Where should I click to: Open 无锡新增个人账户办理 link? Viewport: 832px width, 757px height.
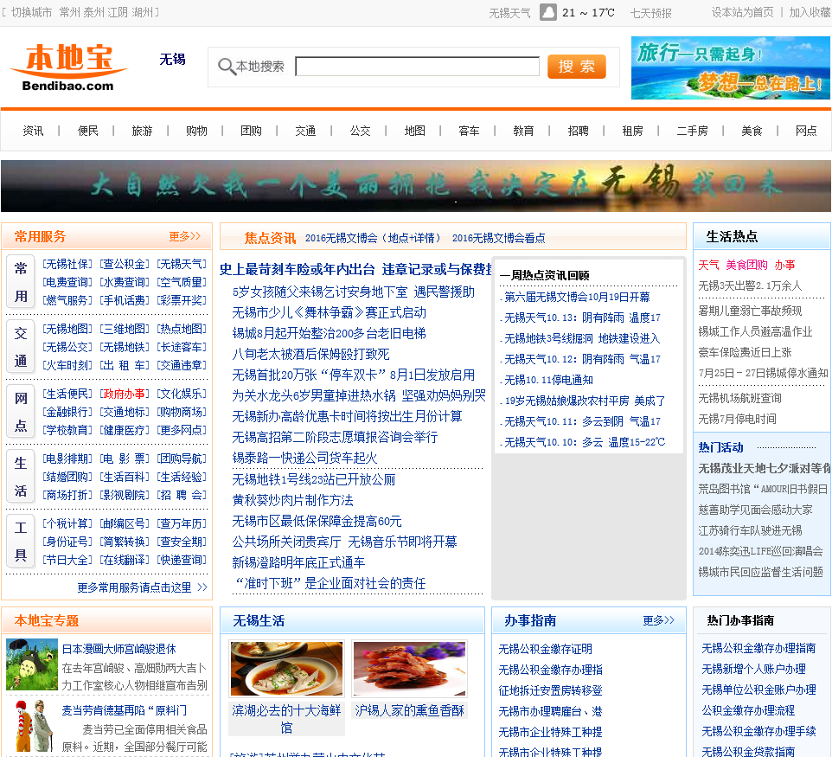click(753, 669)
